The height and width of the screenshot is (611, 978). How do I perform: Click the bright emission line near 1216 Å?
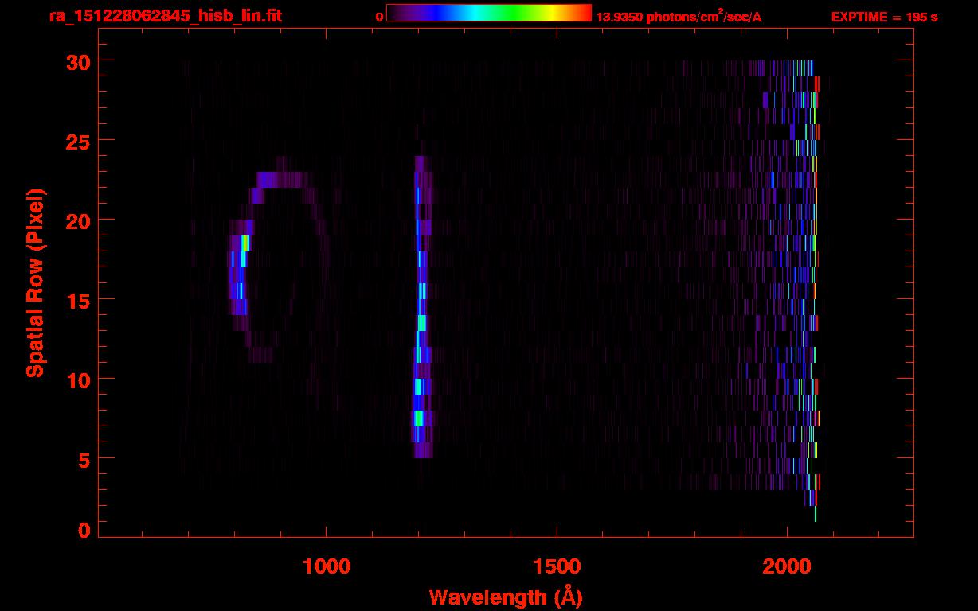click(x=421, y=306)
